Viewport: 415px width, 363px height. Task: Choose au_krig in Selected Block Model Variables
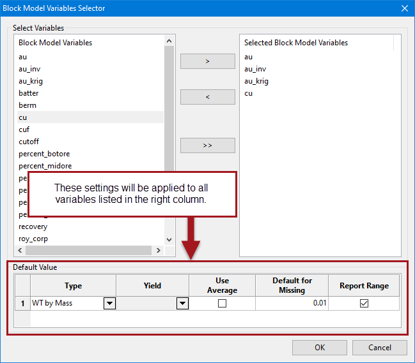click(256, 81)
